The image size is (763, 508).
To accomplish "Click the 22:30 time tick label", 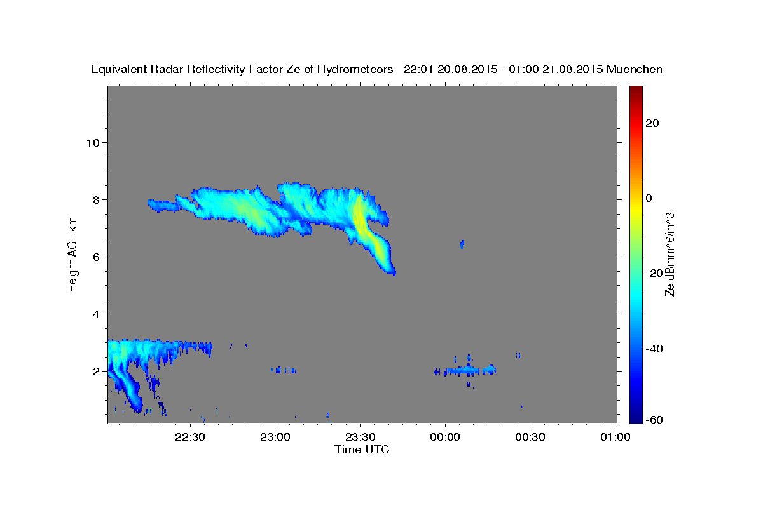I will (189, 437).
